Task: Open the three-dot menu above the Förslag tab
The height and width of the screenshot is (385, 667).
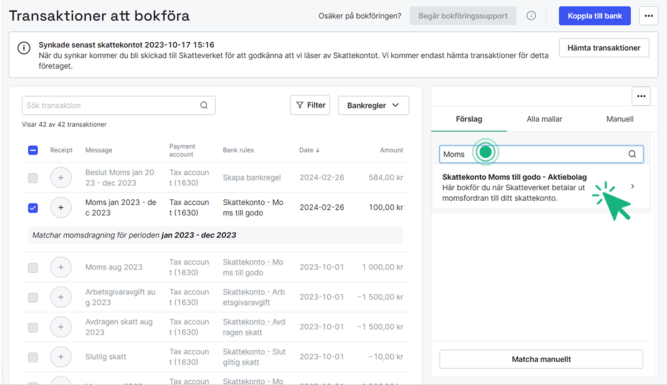Action: [641, 96]
